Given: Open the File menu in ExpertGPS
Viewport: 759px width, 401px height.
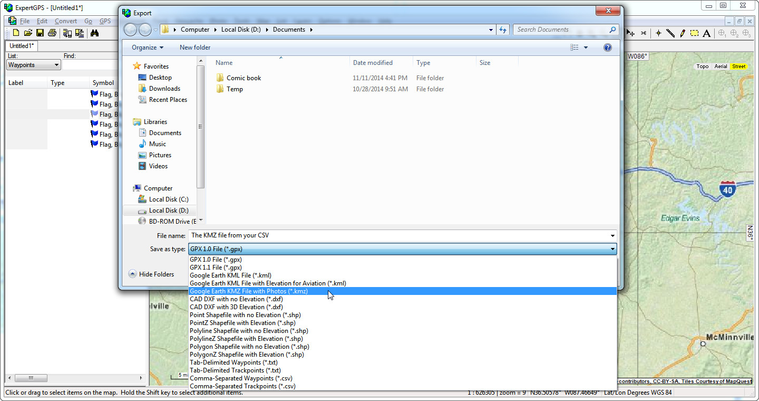Looking at the screenshot, I should point(25,21).
